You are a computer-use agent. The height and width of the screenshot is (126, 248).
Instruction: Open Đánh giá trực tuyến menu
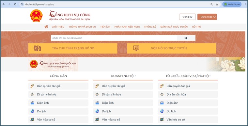point(174,27)
